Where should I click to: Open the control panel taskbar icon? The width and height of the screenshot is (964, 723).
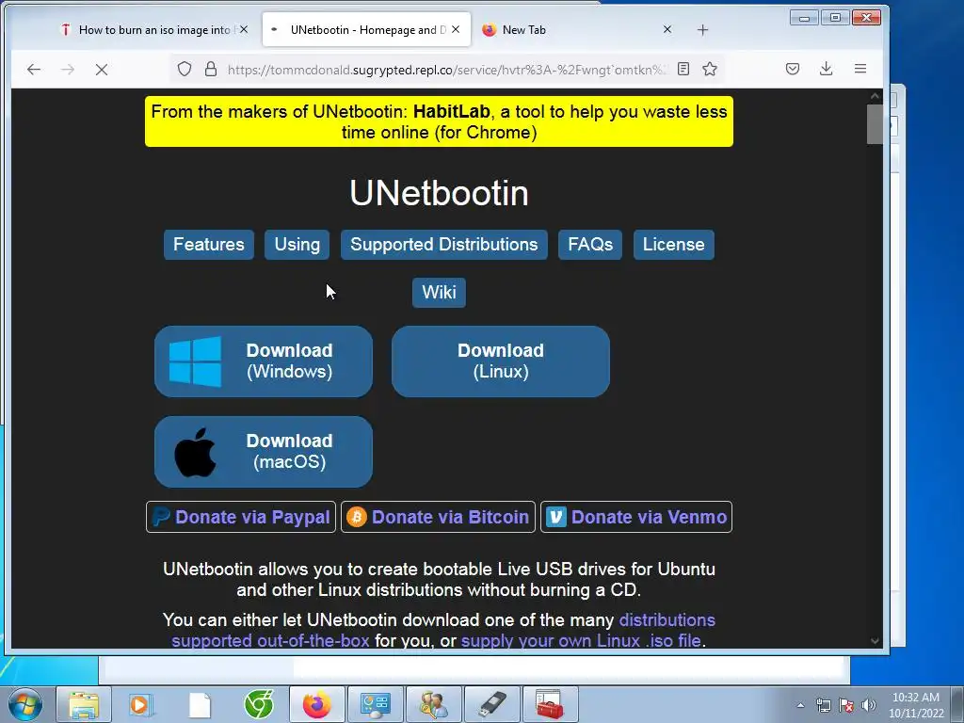tap(375, 704)
